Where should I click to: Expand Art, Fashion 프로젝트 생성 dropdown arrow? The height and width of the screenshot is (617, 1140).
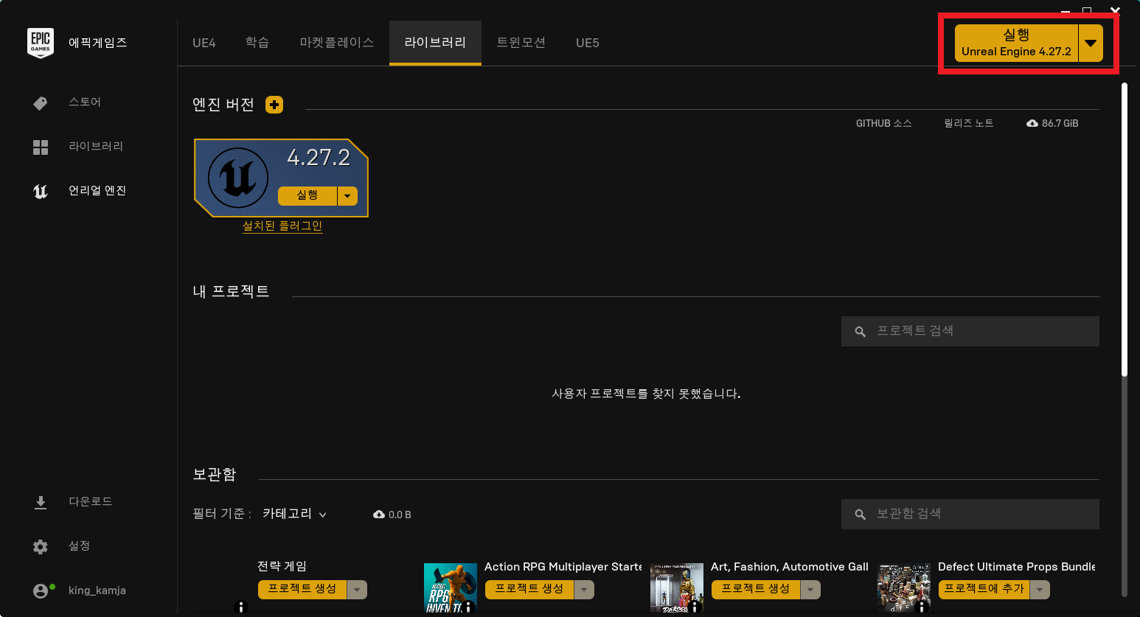[x=810, y=590]
